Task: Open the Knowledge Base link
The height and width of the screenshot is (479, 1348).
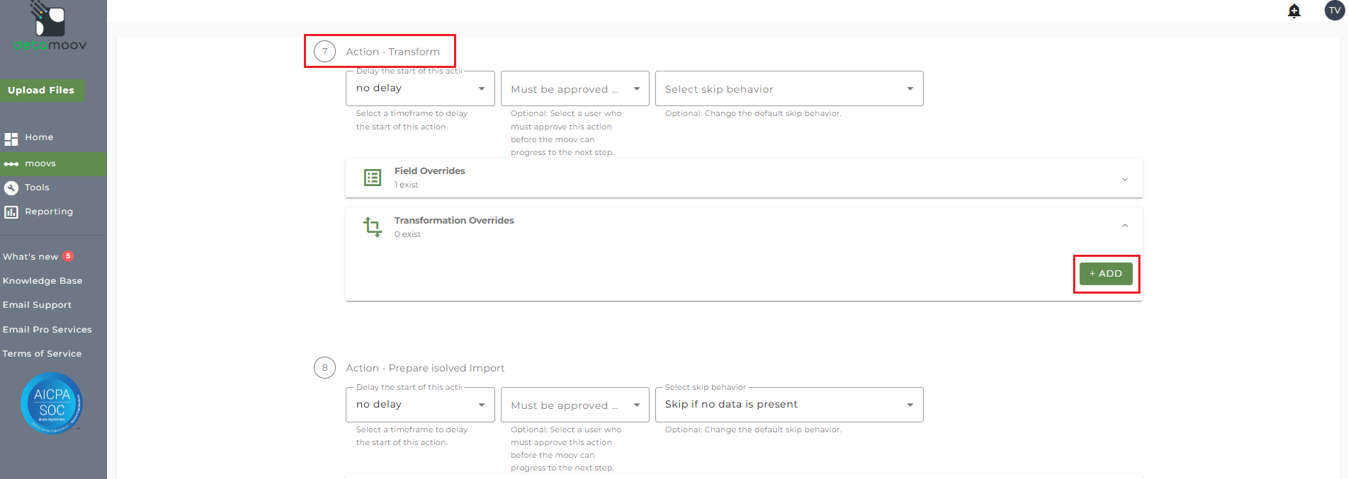Action: [x=43, y=281]
